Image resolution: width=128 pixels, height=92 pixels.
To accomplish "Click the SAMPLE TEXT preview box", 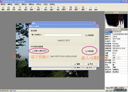I will 64,41.
